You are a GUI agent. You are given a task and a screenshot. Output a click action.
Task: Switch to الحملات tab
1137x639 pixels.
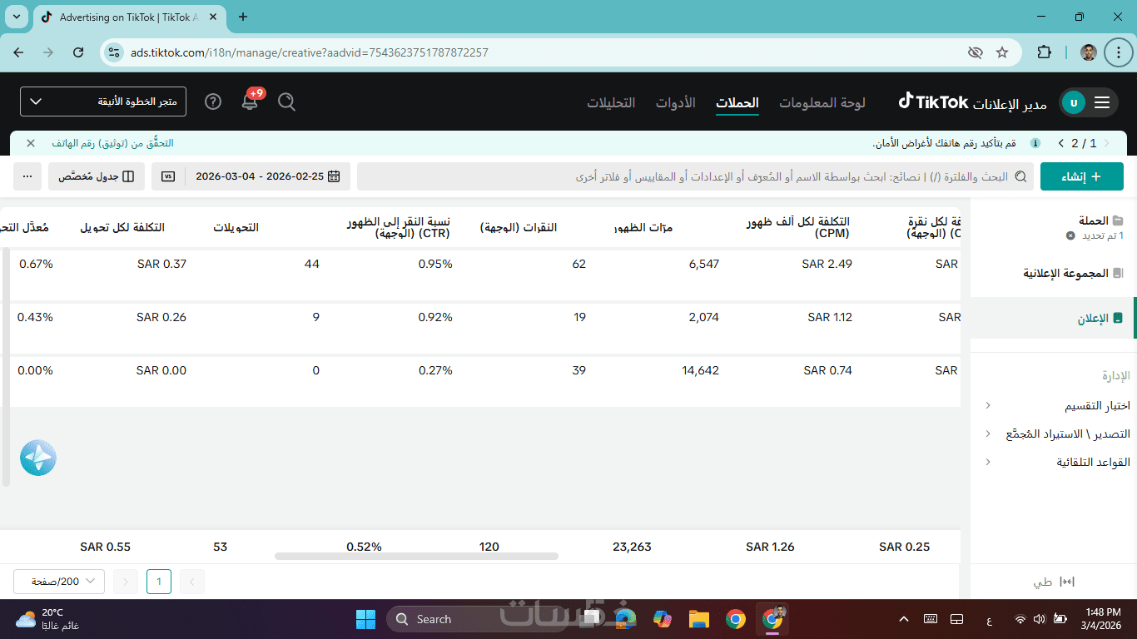tap(737, 102)
